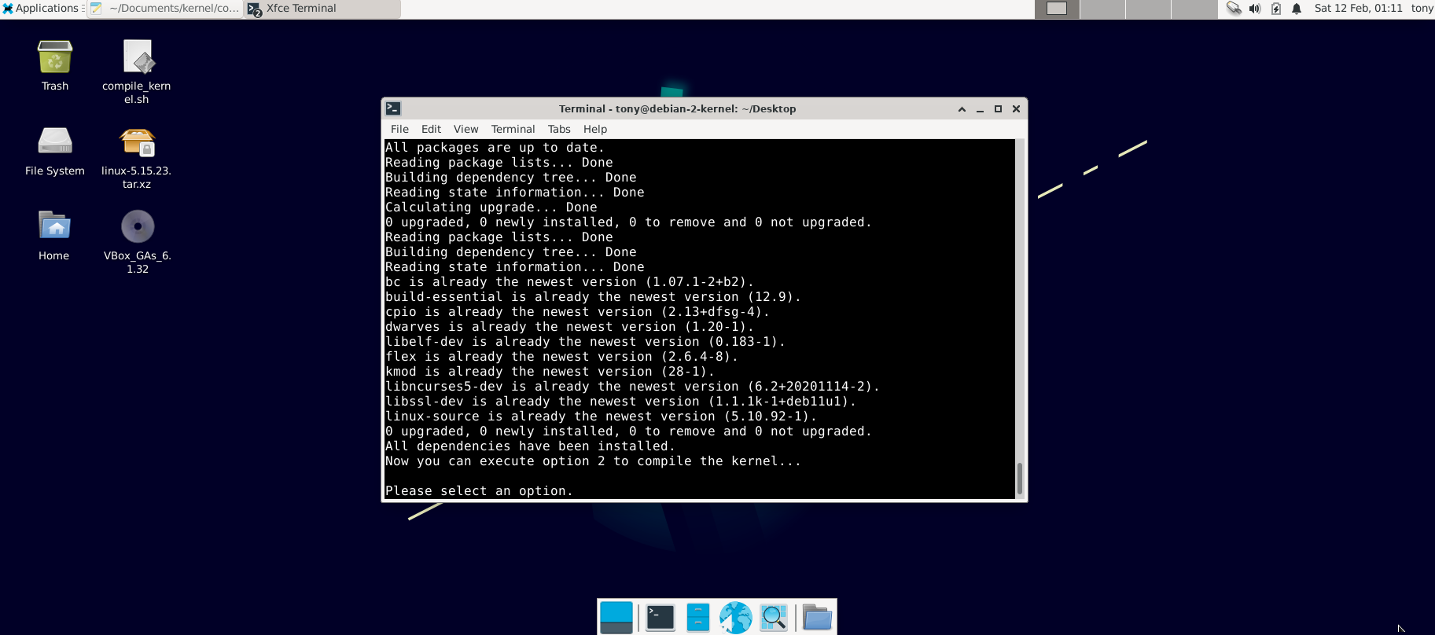The height and width of the screenshot is (635, 1435).
Task: Select the compile_kernel.sh script icon
Action: [138, 58]
